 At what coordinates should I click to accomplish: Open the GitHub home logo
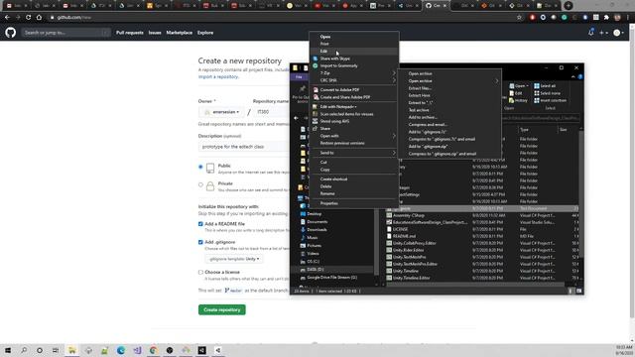(x=11, y=33)
